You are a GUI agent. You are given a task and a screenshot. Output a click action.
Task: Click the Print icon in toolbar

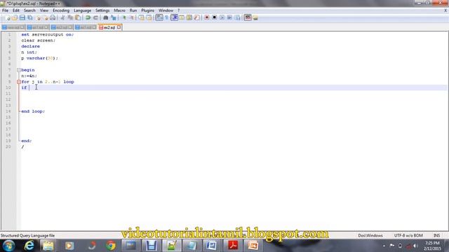coord(53,17)
